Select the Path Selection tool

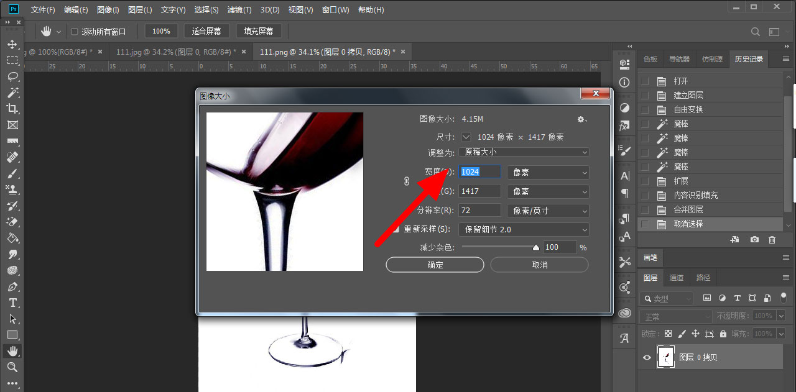click(x=12, y=319)
